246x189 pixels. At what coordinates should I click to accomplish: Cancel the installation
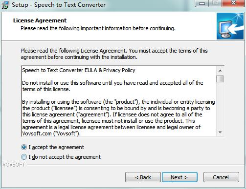(221, 177)
